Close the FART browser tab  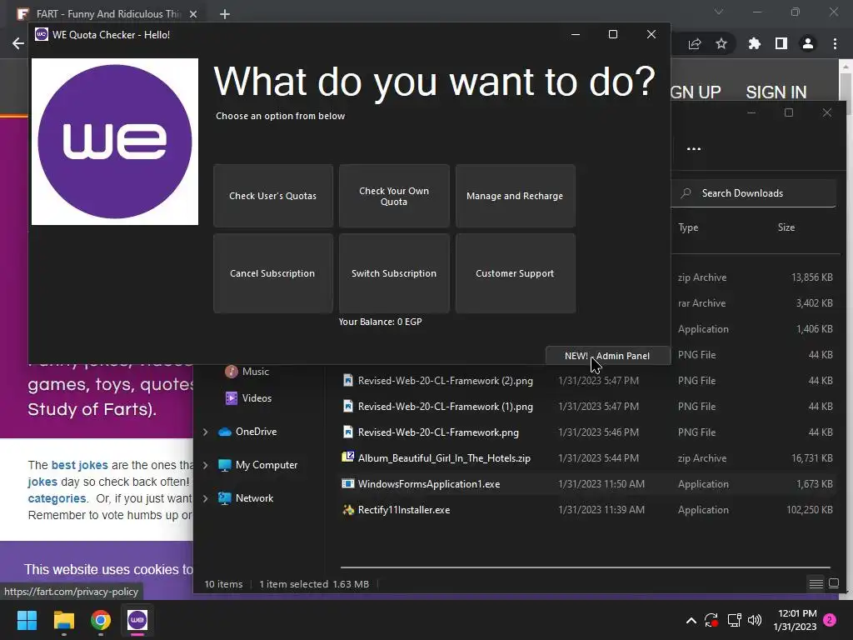pyautogui.click(x=193, y=14)
